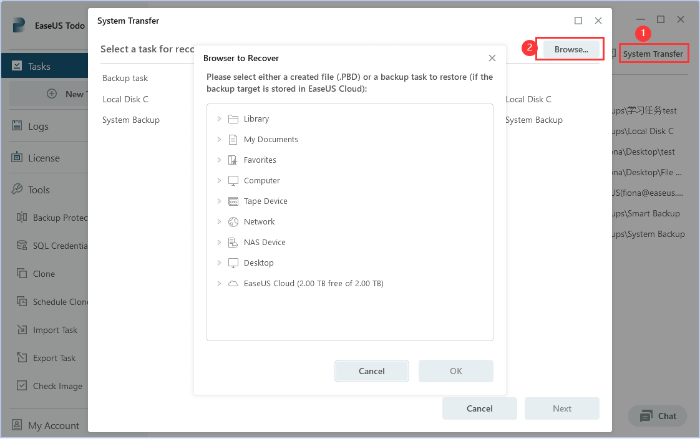700x439 pixels.
Task: Click the Computer monitor icon
Action: click(x=233, y=181)
